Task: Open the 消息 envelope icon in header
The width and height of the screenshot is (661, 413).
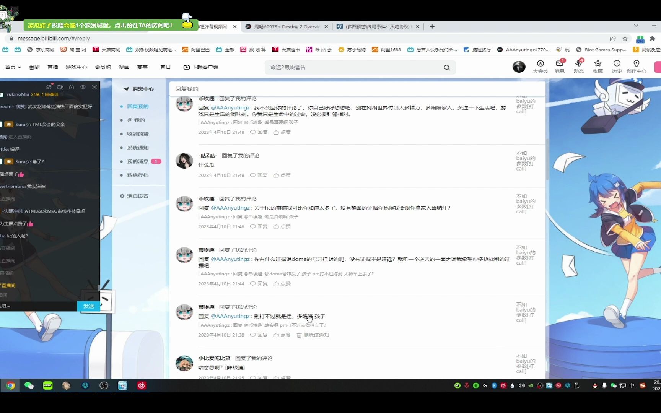Action: pyautogui.click(x=560, y=66)
